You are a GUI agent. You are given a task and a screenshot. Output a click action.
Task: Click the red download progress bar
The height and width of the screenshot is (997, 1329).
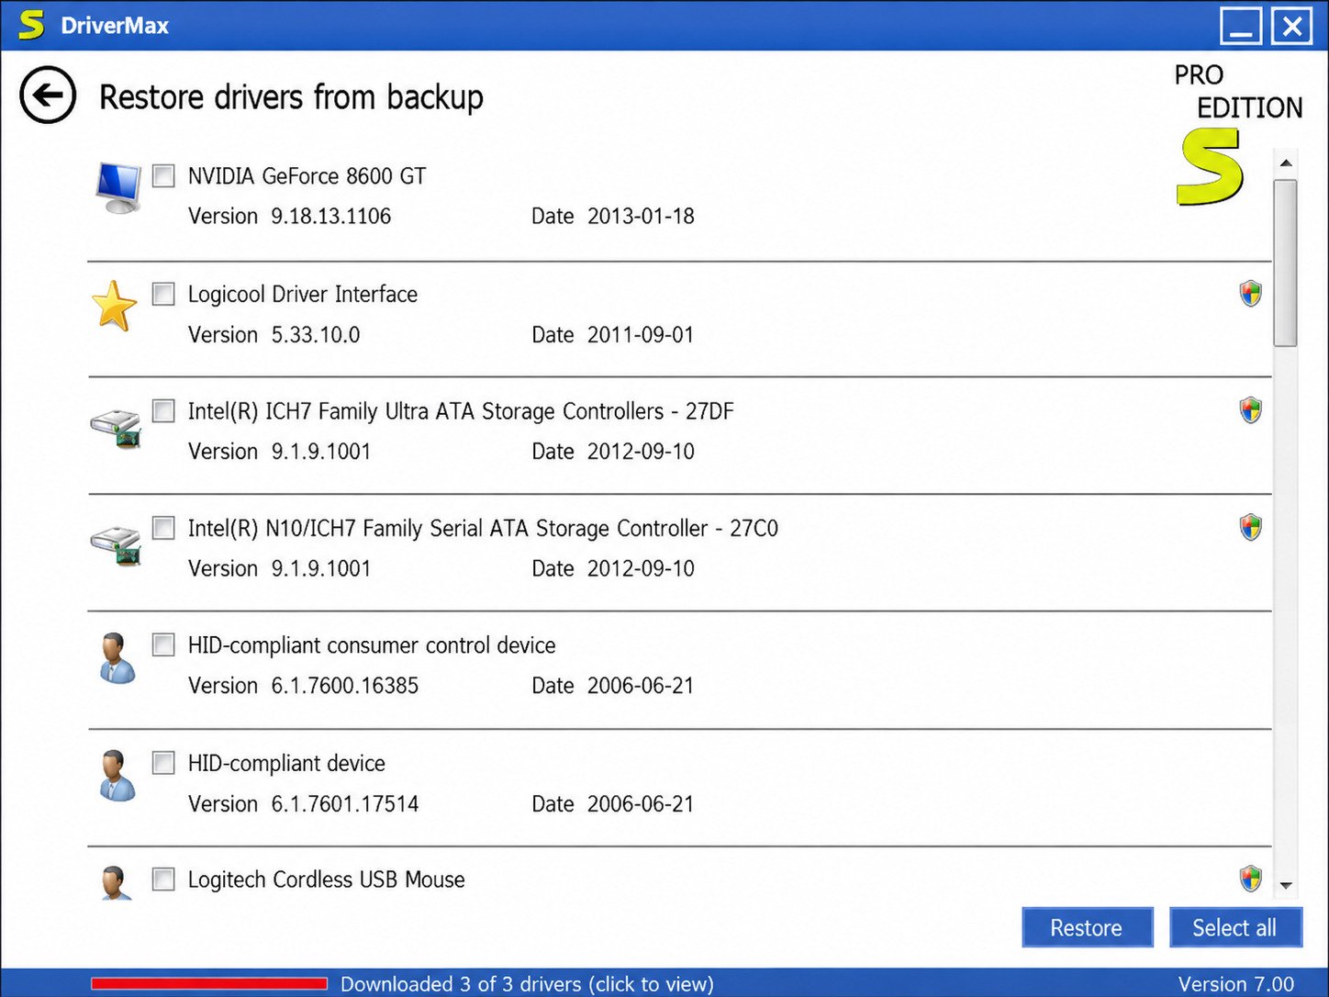[x=209, y=983]
